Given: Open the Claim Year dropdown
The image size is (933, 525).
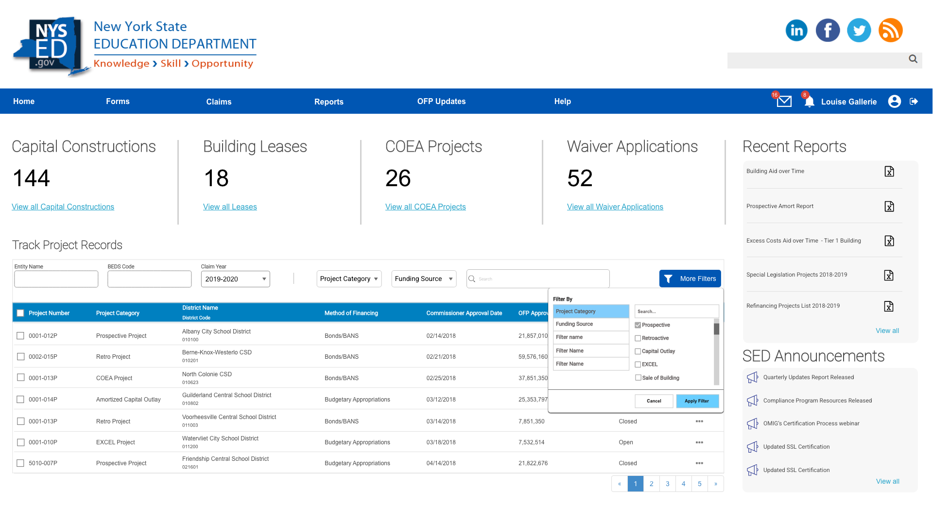Looking at the screenshot, I should click(235, 279).
